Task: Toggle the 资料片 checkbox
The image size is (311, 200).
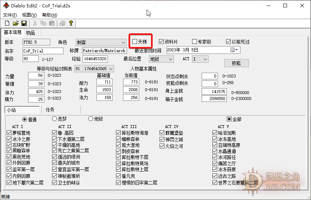Action: [x=161, y=42]
